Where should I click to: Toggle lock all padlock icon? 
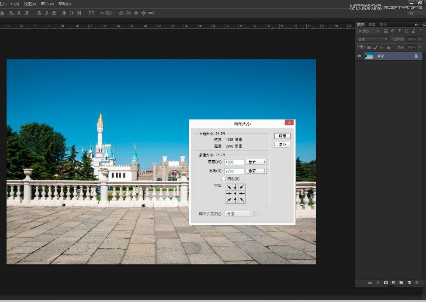[x=388, y=47]
